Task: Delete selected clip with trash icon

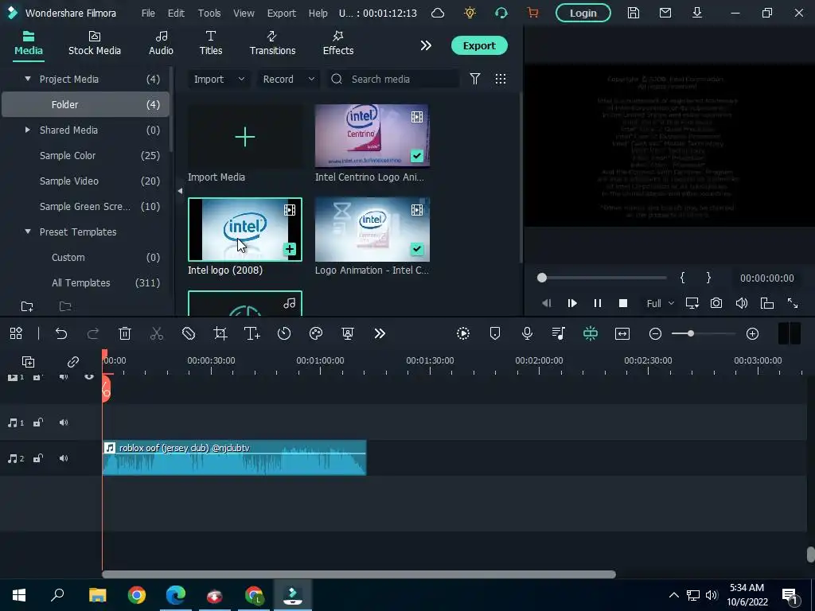Action: point(125,333)
